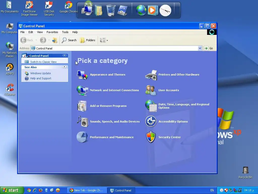
Task: Click Performance and Maintenance text link
Action: pos(112,137)
